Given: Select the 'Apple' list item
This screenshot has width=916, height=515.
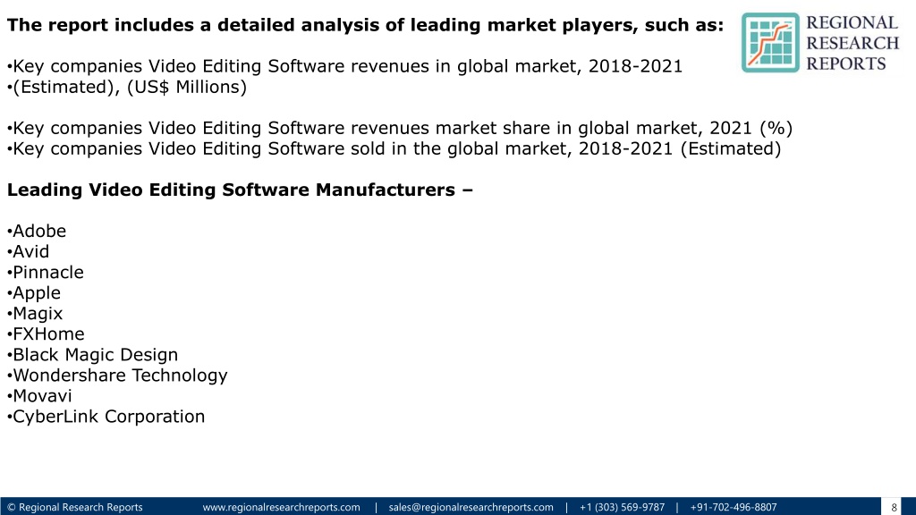Looking at the screenshot, I should (x=33, y=292).
